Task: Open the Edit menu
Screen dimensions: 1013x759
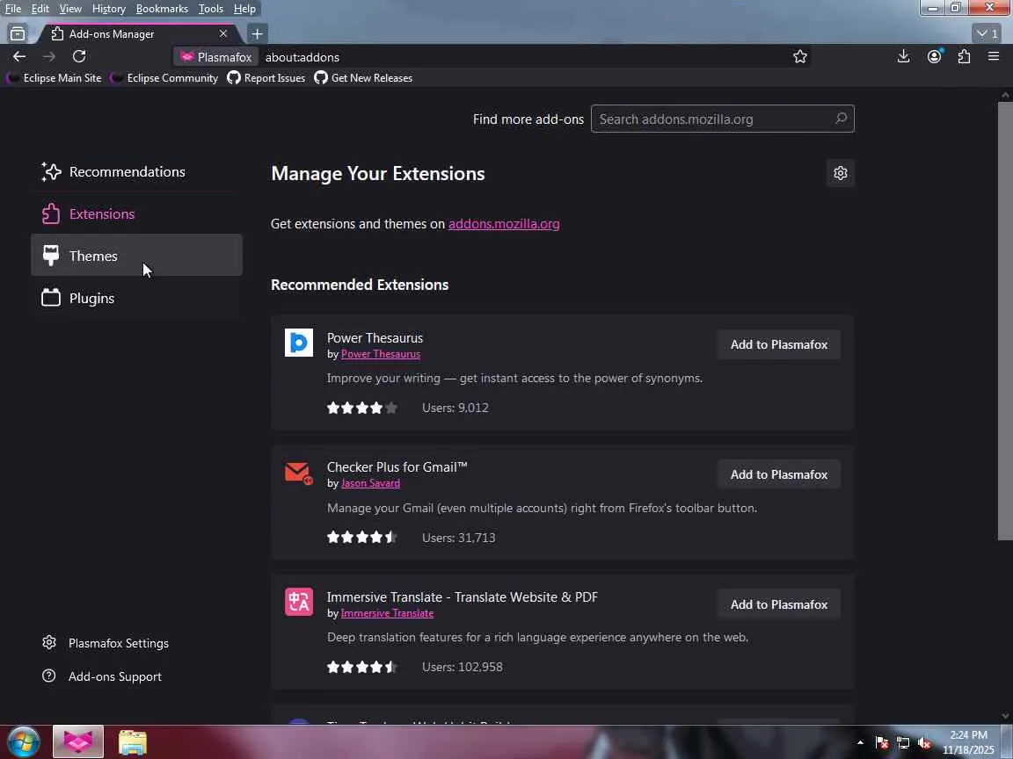Action: pyautogui.click(x=40, y=9)
